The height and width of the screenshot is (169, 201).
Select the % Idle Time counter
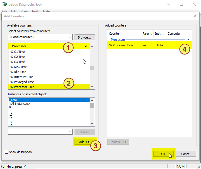pyautogui.click(x=18, y=72)
